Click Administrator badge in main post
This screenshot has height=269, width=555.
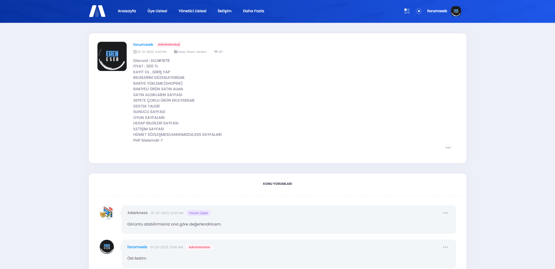click(169, 45)
